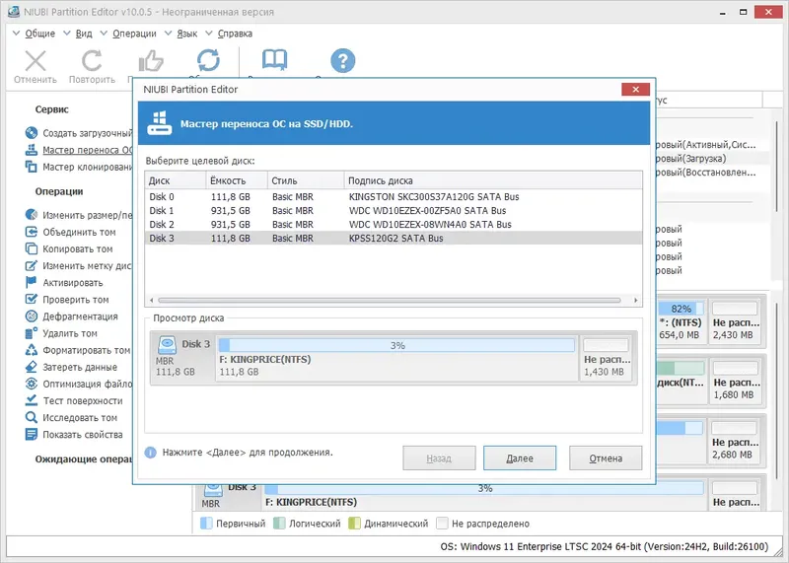Click the 3% usage bar of F: KINGPRICE in dialog
789x563 pixels.
(397, 345)
